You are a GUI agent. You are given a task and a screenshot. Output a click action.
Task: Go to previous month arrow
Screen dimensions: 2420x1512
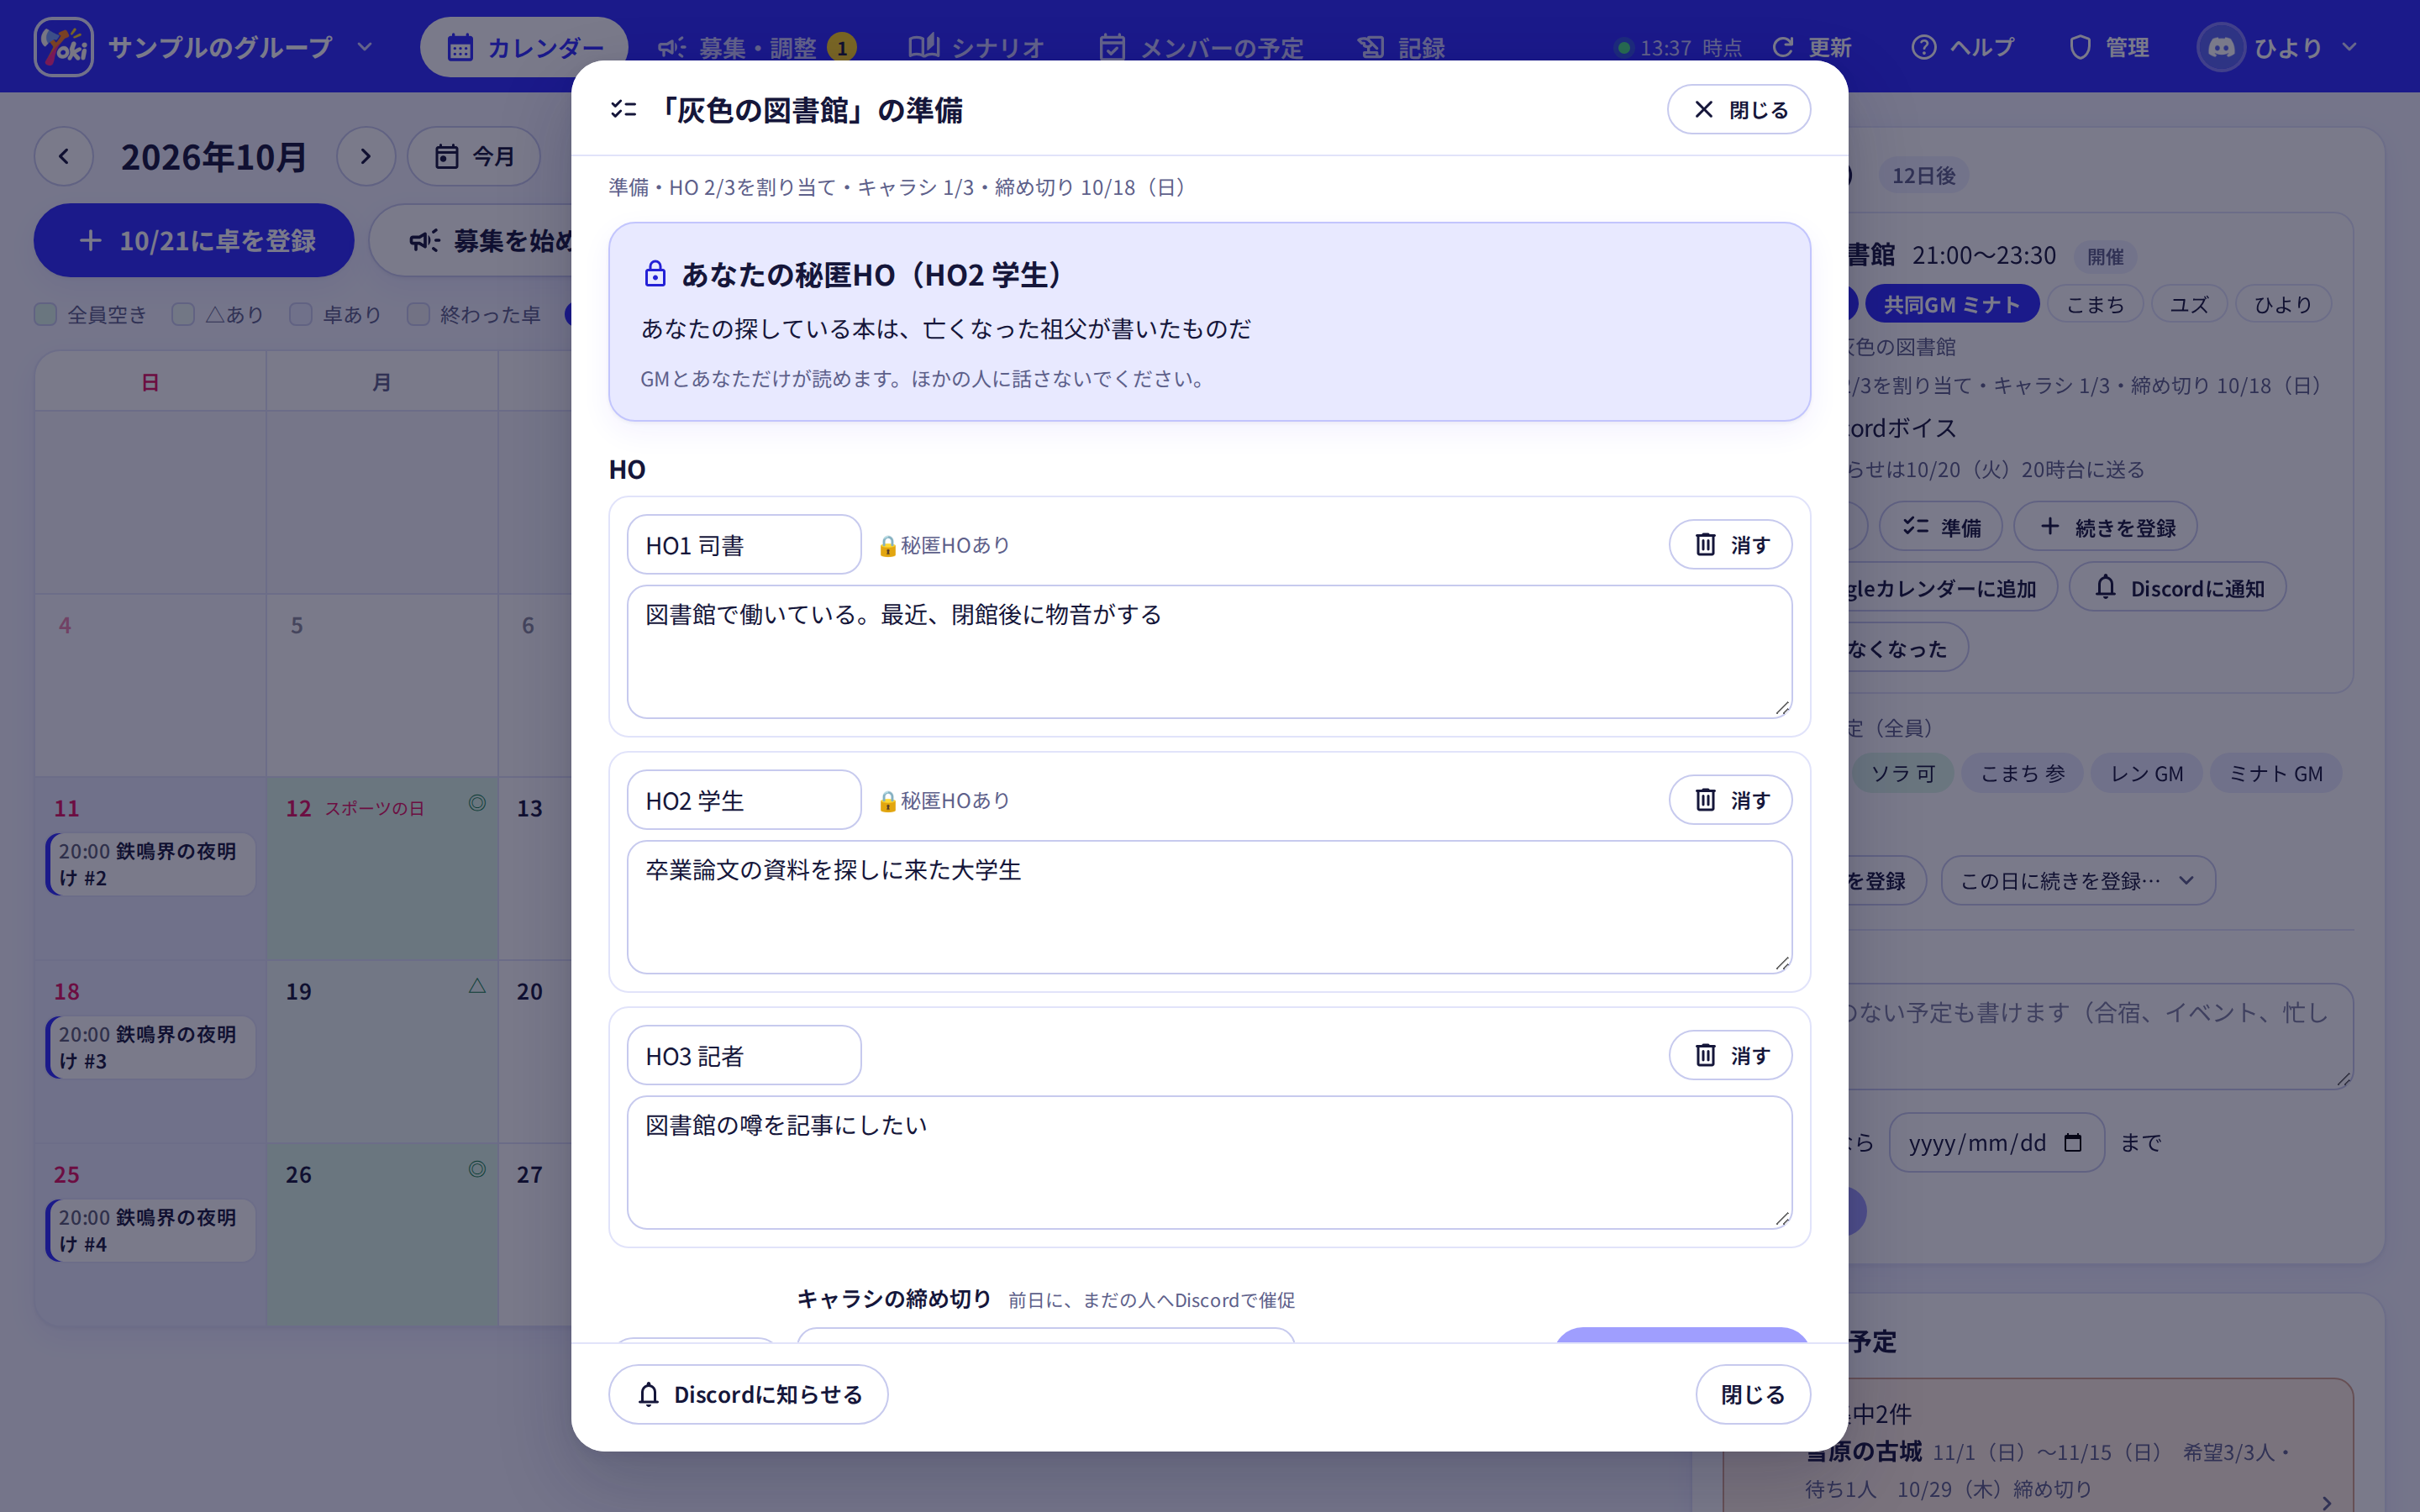point(64,156)
